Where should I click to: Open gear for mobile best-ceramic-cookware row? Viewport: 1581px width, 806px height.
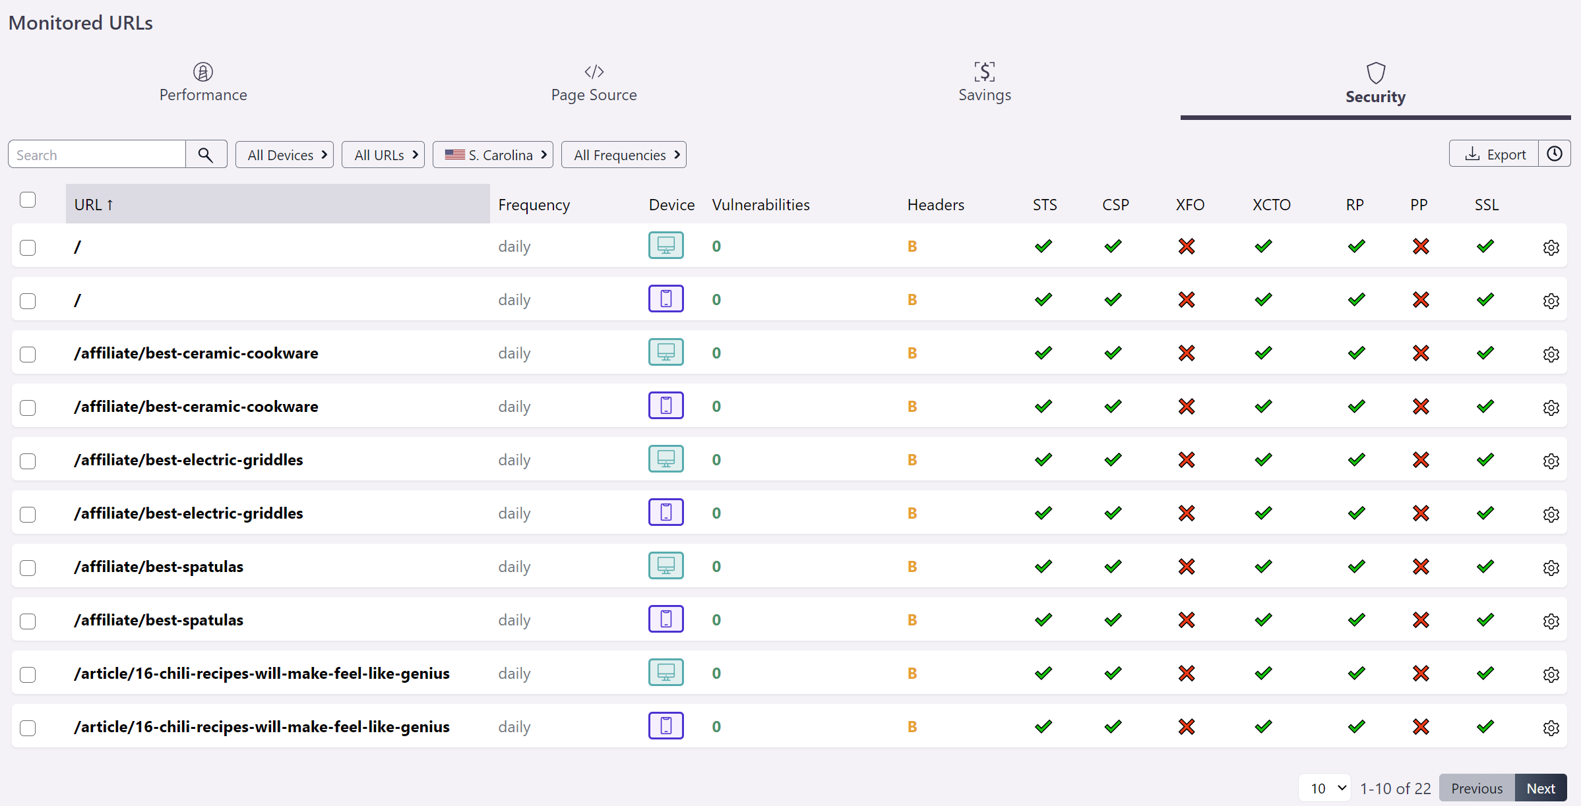[x=1551, y=407]
